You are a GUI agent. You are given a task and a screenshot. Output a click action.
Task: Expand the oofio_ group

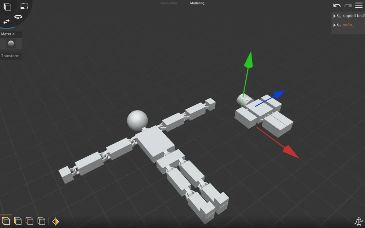tap(334, 25)
